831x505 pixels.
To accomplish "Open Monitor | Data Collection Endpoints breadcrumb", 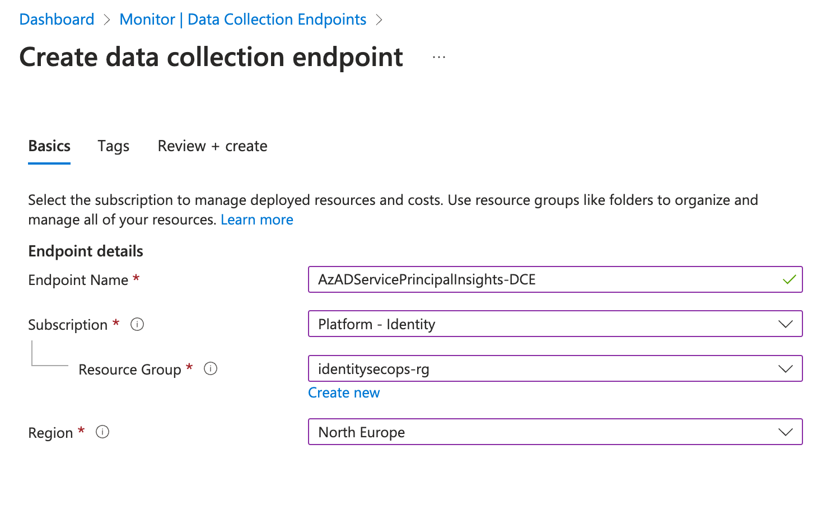I will coord(243,20).
